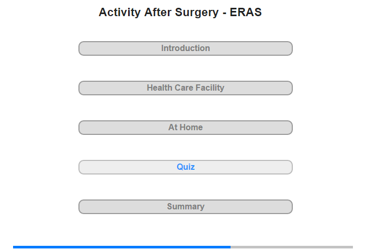
Task: Choose Introduction from the module menu
Action: [x=186, y=48]
